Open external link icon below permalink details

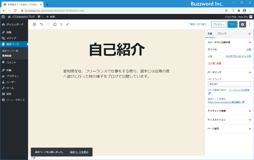[x=209, y=93]
